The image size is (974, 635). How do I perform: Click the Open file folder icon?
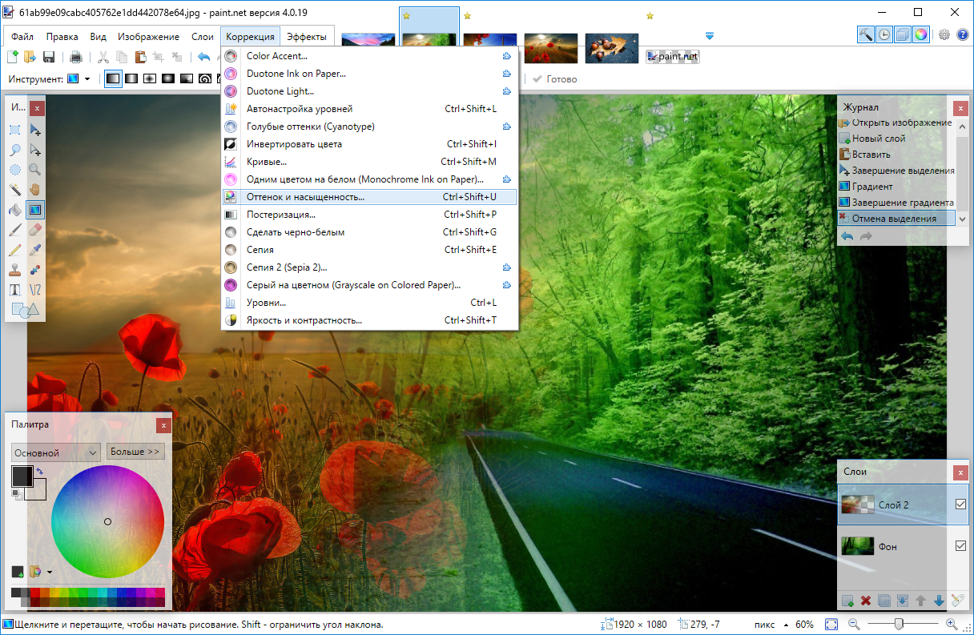[30, 57]
